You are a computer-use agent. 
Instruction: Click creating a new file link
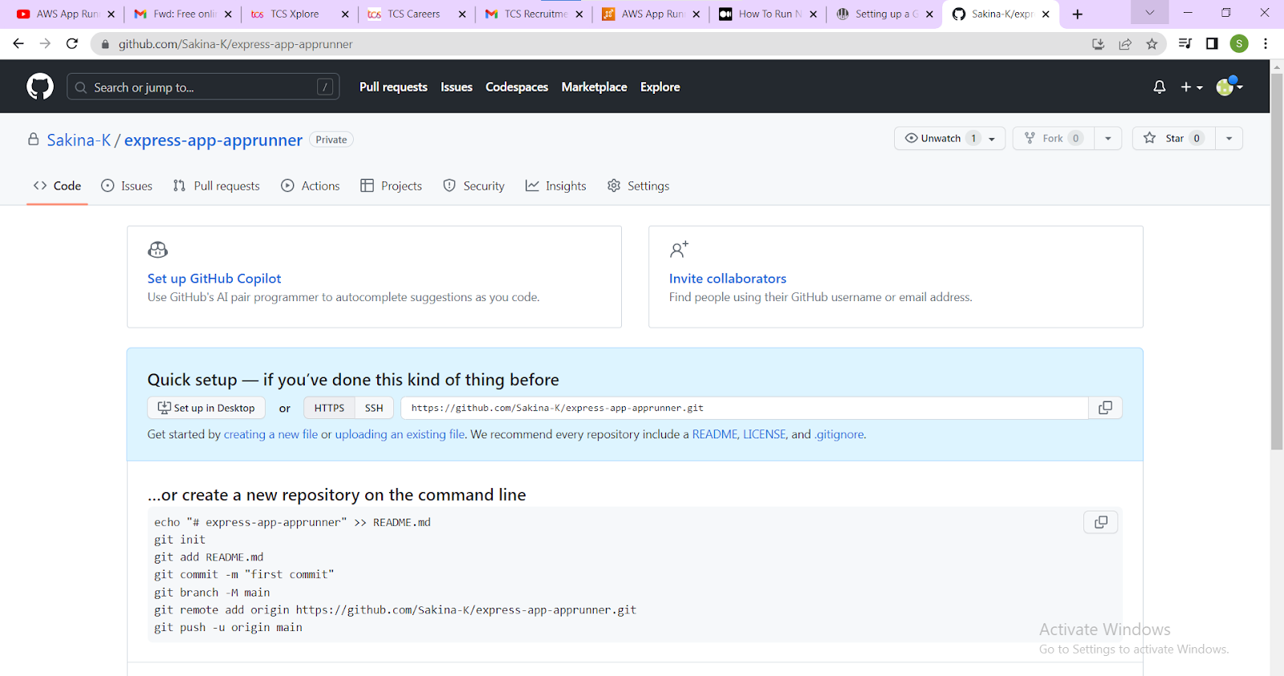click(270, 434)
